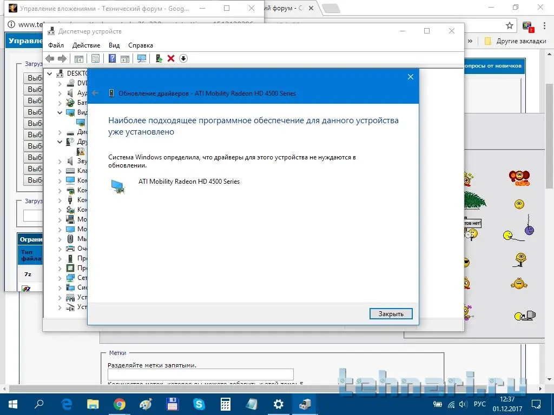
Task: Open the Файл menu in Device Manager
Action: click(x=56, y=45)
